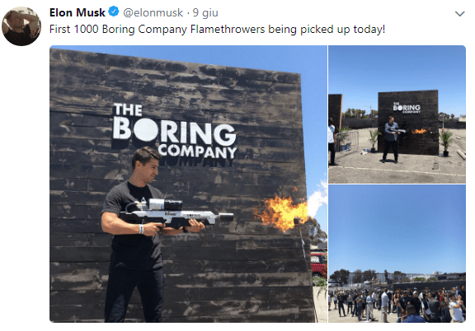Open top-right photo of man firing flamethrower

tap(397, 114)
